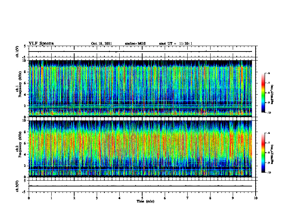The image size is (288, 222).
Task: Click the ch.2 spectrogram color scale bar
Action: pyautogui.click(x=263, y=153)
